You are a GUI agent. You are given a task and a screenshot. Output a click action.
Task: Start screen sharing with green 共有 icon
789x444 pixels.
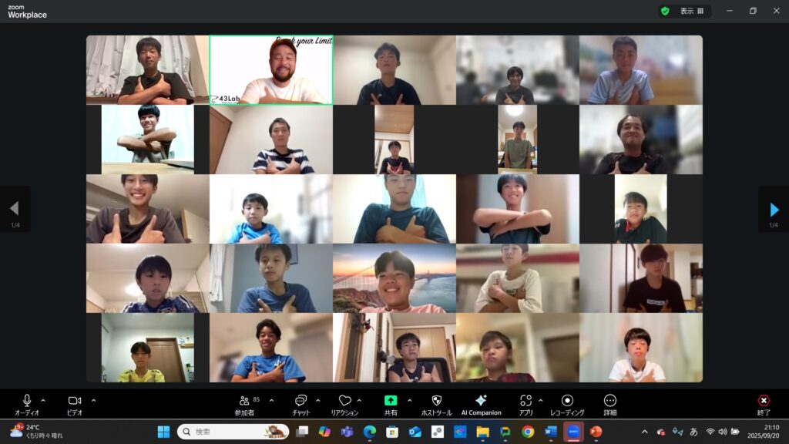[391, 404]
